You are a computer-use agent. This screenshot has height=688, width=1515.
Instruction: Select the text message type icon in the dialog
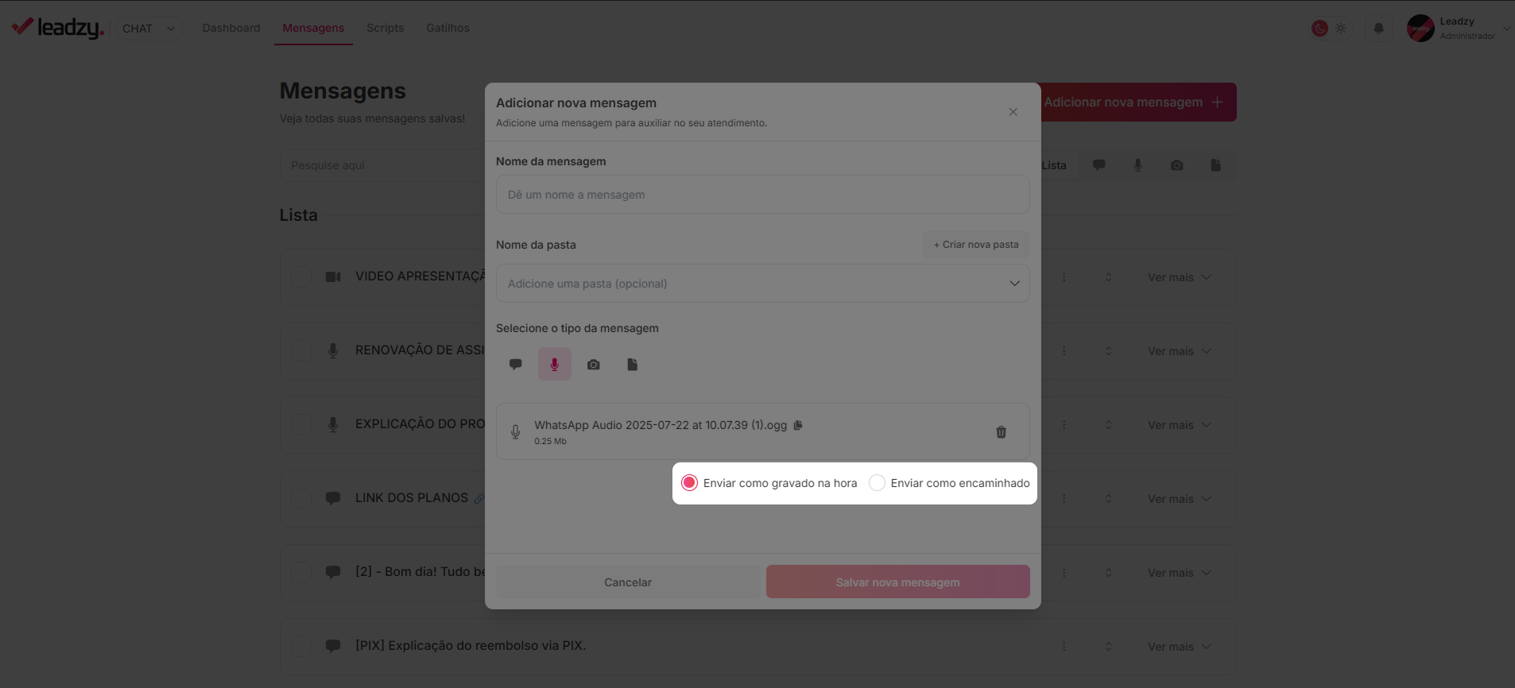(x=516, y=364)
